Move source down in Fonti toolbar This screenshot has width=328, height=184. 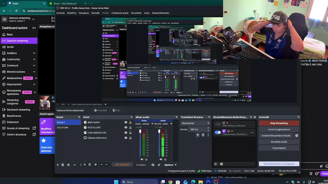coord(106,165)
